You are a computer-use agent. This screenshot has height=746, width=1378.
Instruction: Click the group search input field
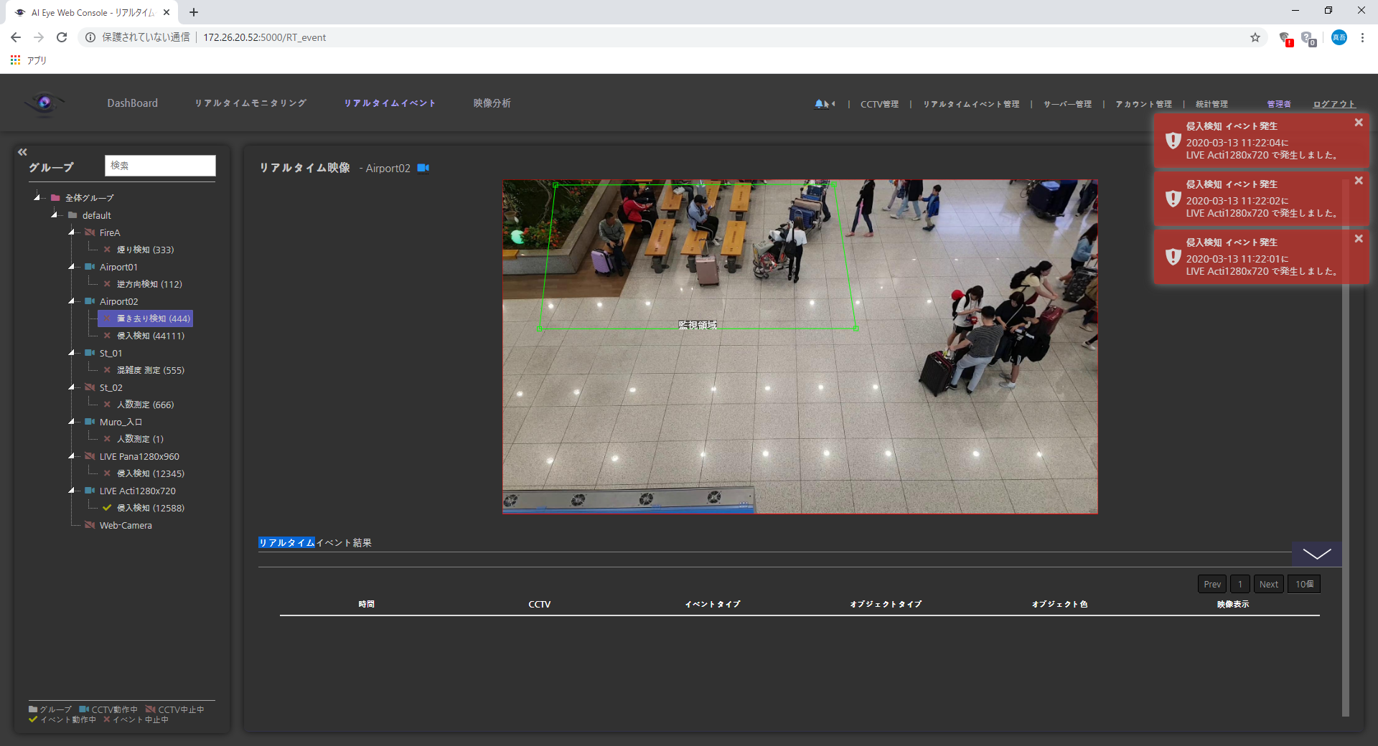[x=160, y=166]
